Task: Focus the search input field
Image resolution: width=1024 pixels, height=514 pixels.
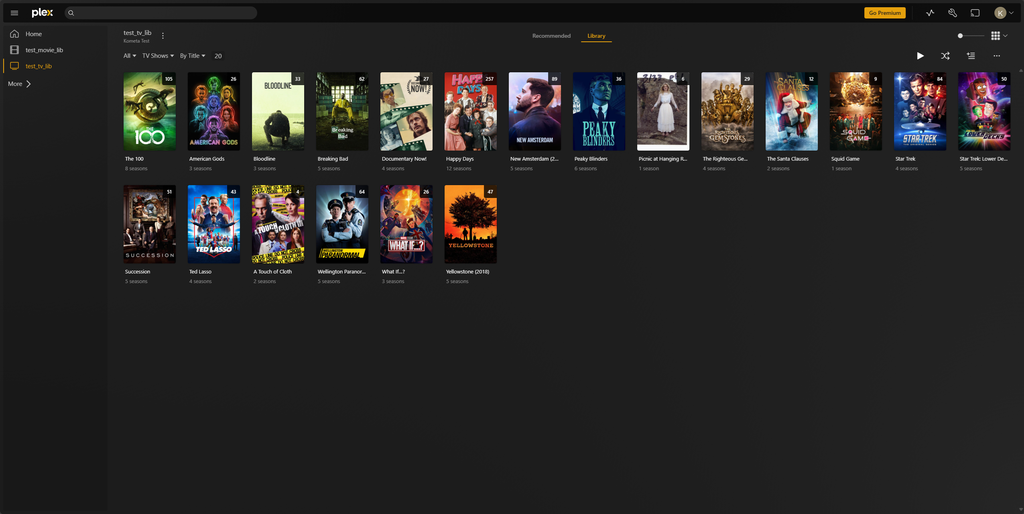Action: pos(161,13)
